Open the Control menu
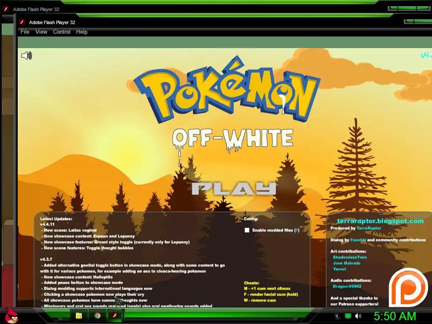Image resolution: width=432 pixels, height=324 pixels. 62,32
